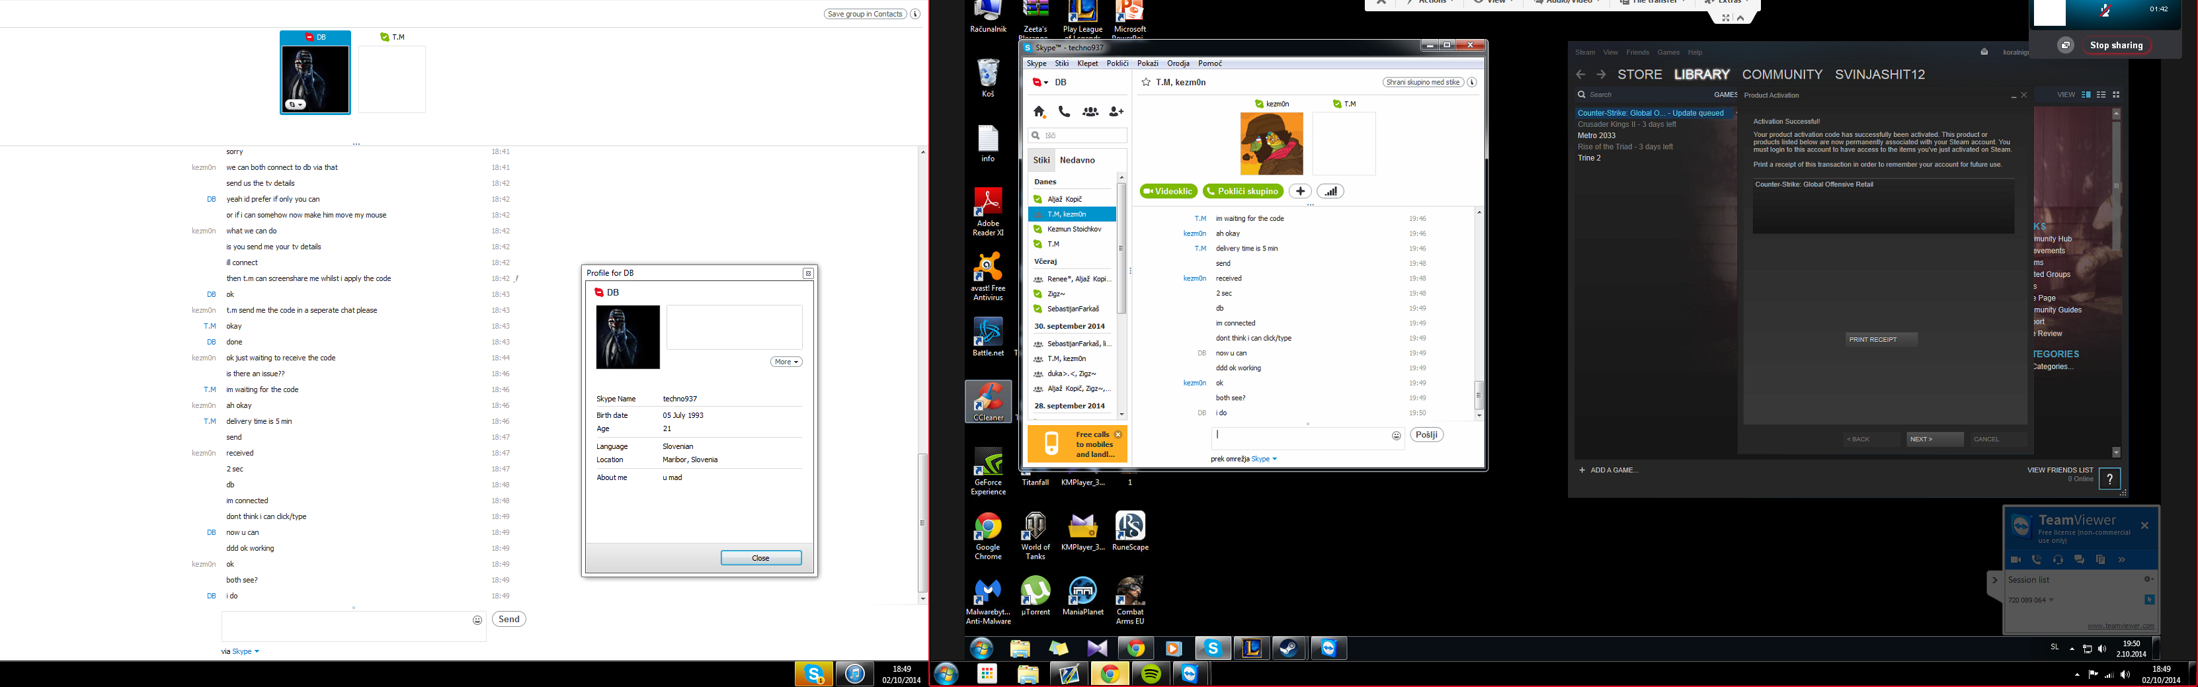Open CCleaner desktop shortcut
The height and width of the screenshot is (687, 2198).
click(988, 401)
